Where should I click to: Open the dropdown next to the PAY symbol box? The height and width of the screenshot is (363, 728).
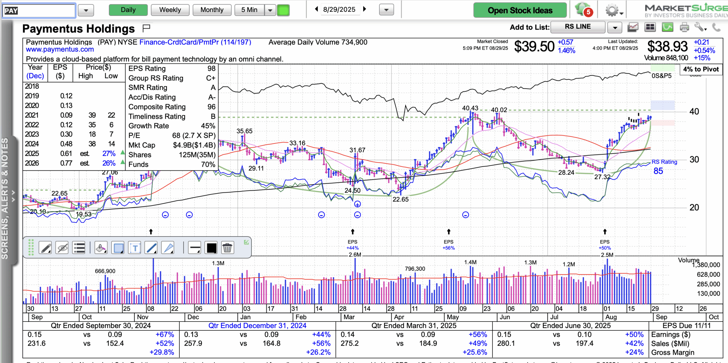point(86,11)
